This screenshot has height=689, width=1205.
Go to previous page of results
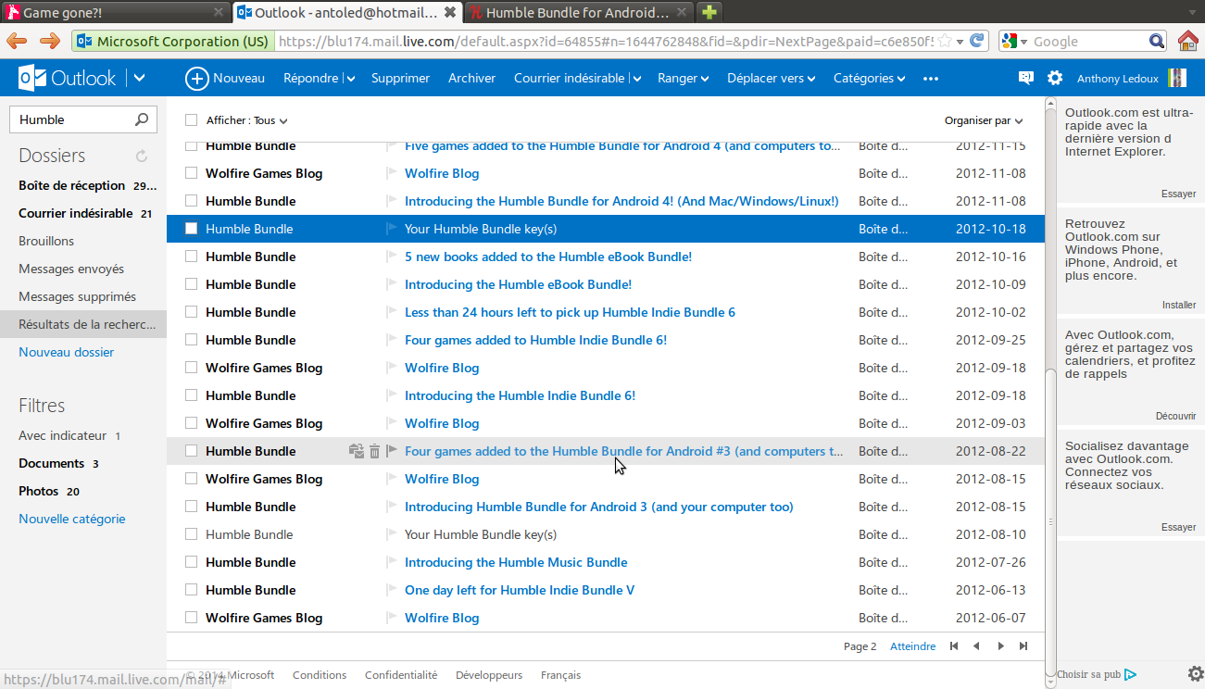[x=976, y=646]
